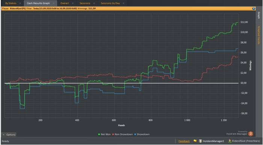Click the blue help icon in orange bar
This screenshot has width=263, height=145.
point(254,9)
